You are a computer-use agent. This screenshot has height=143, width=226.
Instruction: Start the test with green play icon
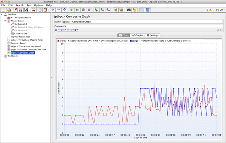pos(72,10)
